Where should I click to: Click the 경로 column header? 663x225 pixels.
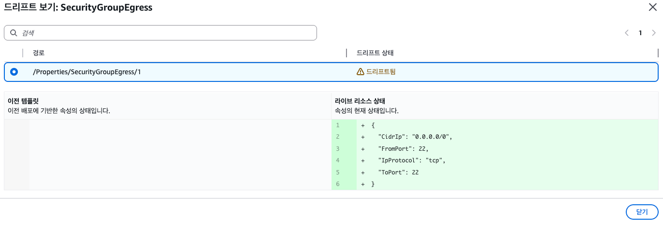coord(39,53)
